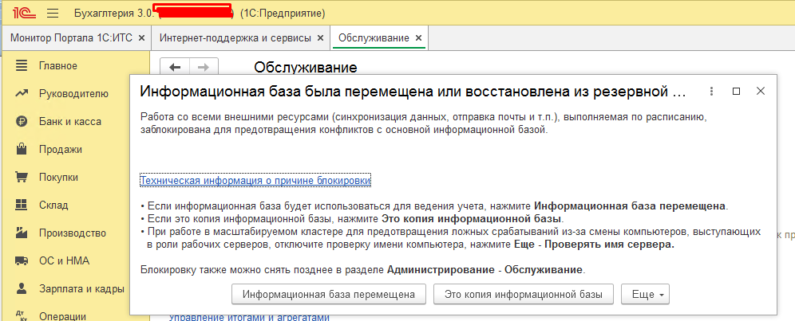Select the Обслуживание tab
This screenshot has height=321, width=795.
pyautogui.click(x=374, y=38)
